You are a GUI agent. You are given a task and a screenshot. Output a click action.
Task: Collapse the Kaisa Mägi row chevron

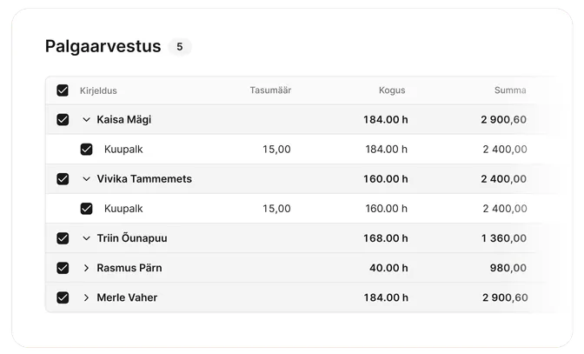coord(86,120)
